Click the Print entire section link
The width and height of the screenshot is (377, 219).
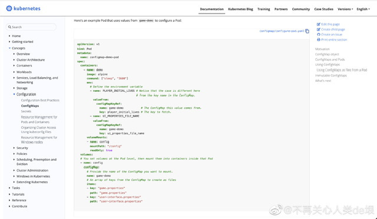click(x=334, y=39)
